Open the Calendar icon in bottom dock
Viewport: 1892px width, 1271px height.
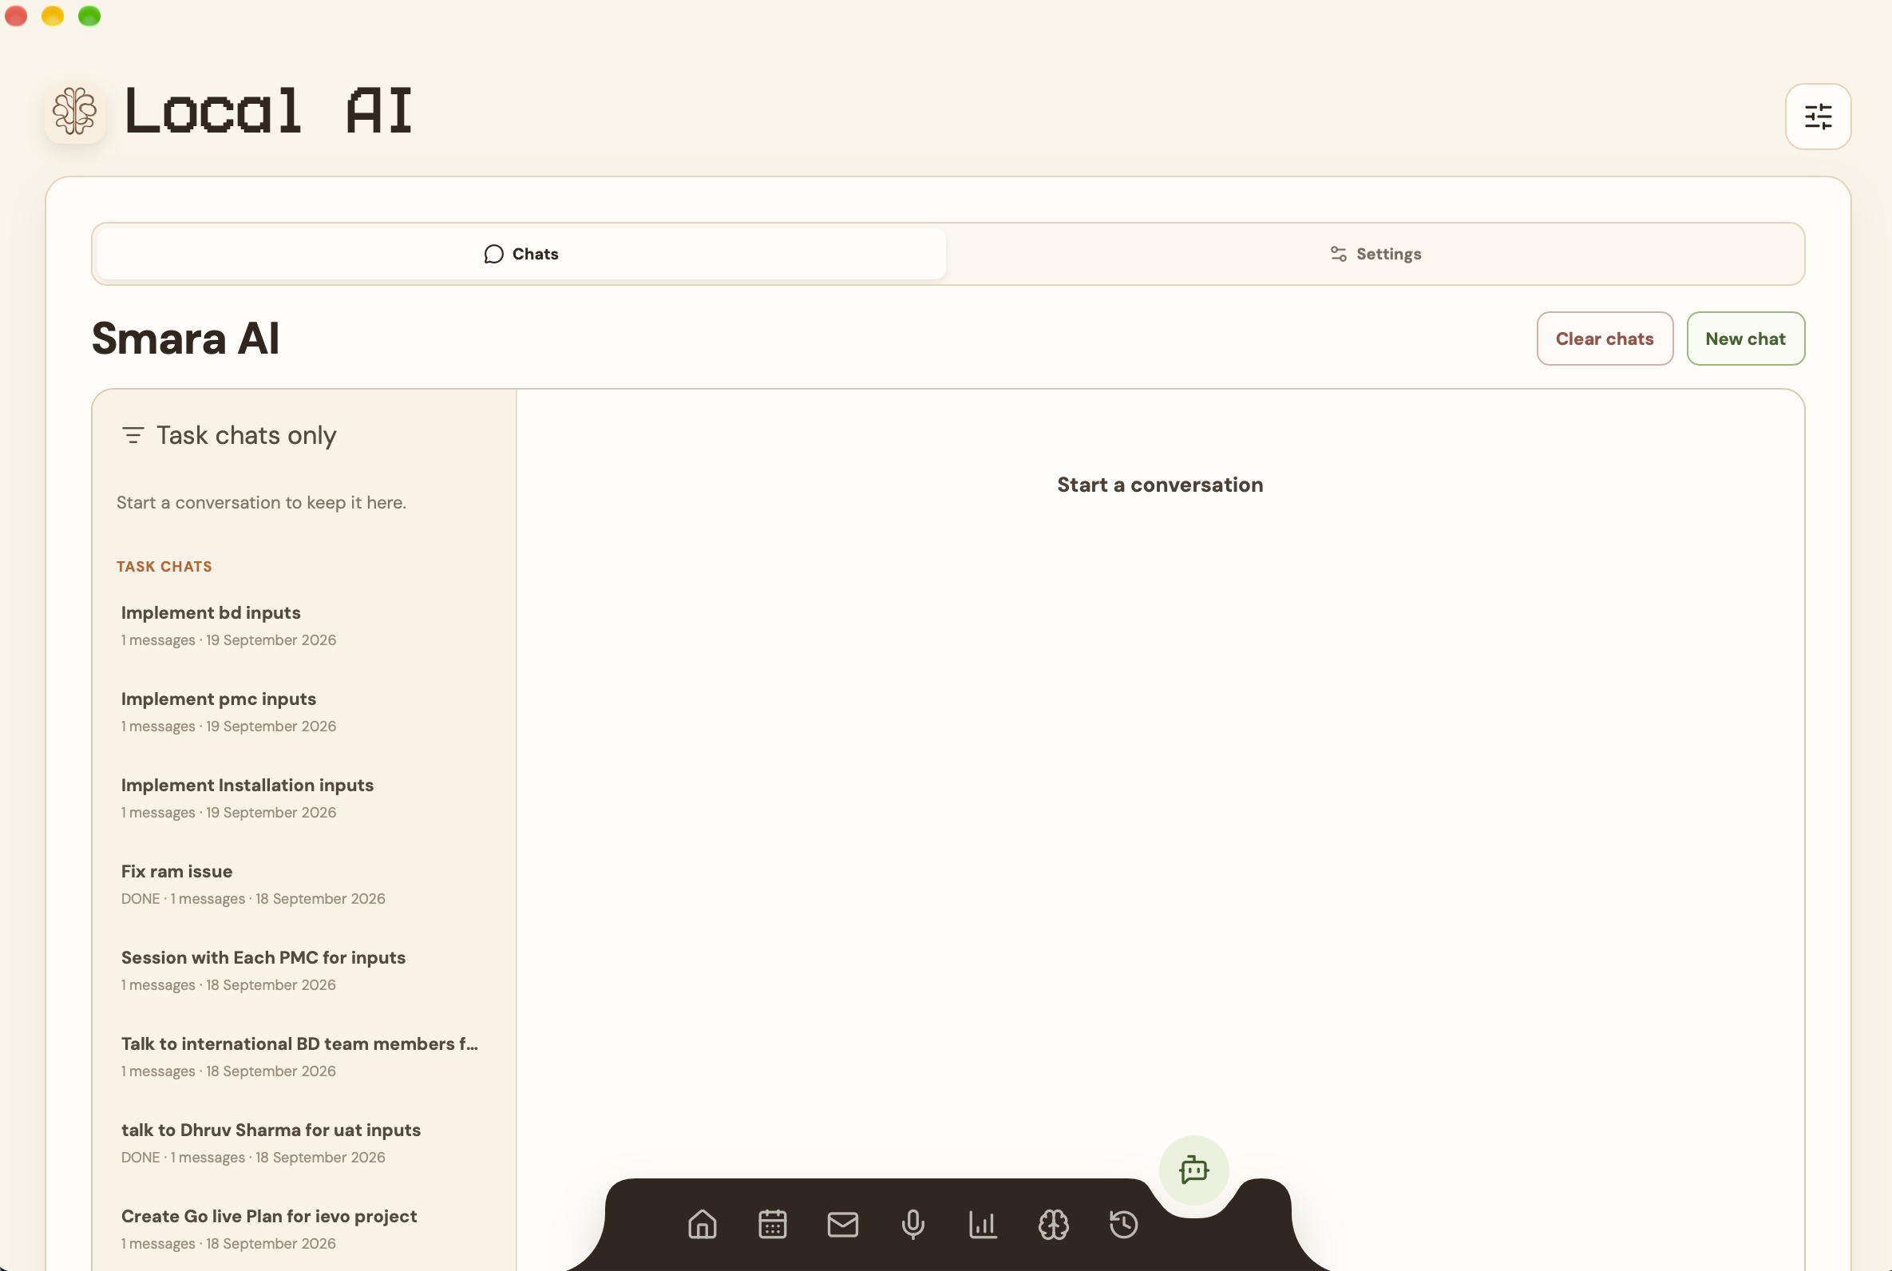point(772,1224)
